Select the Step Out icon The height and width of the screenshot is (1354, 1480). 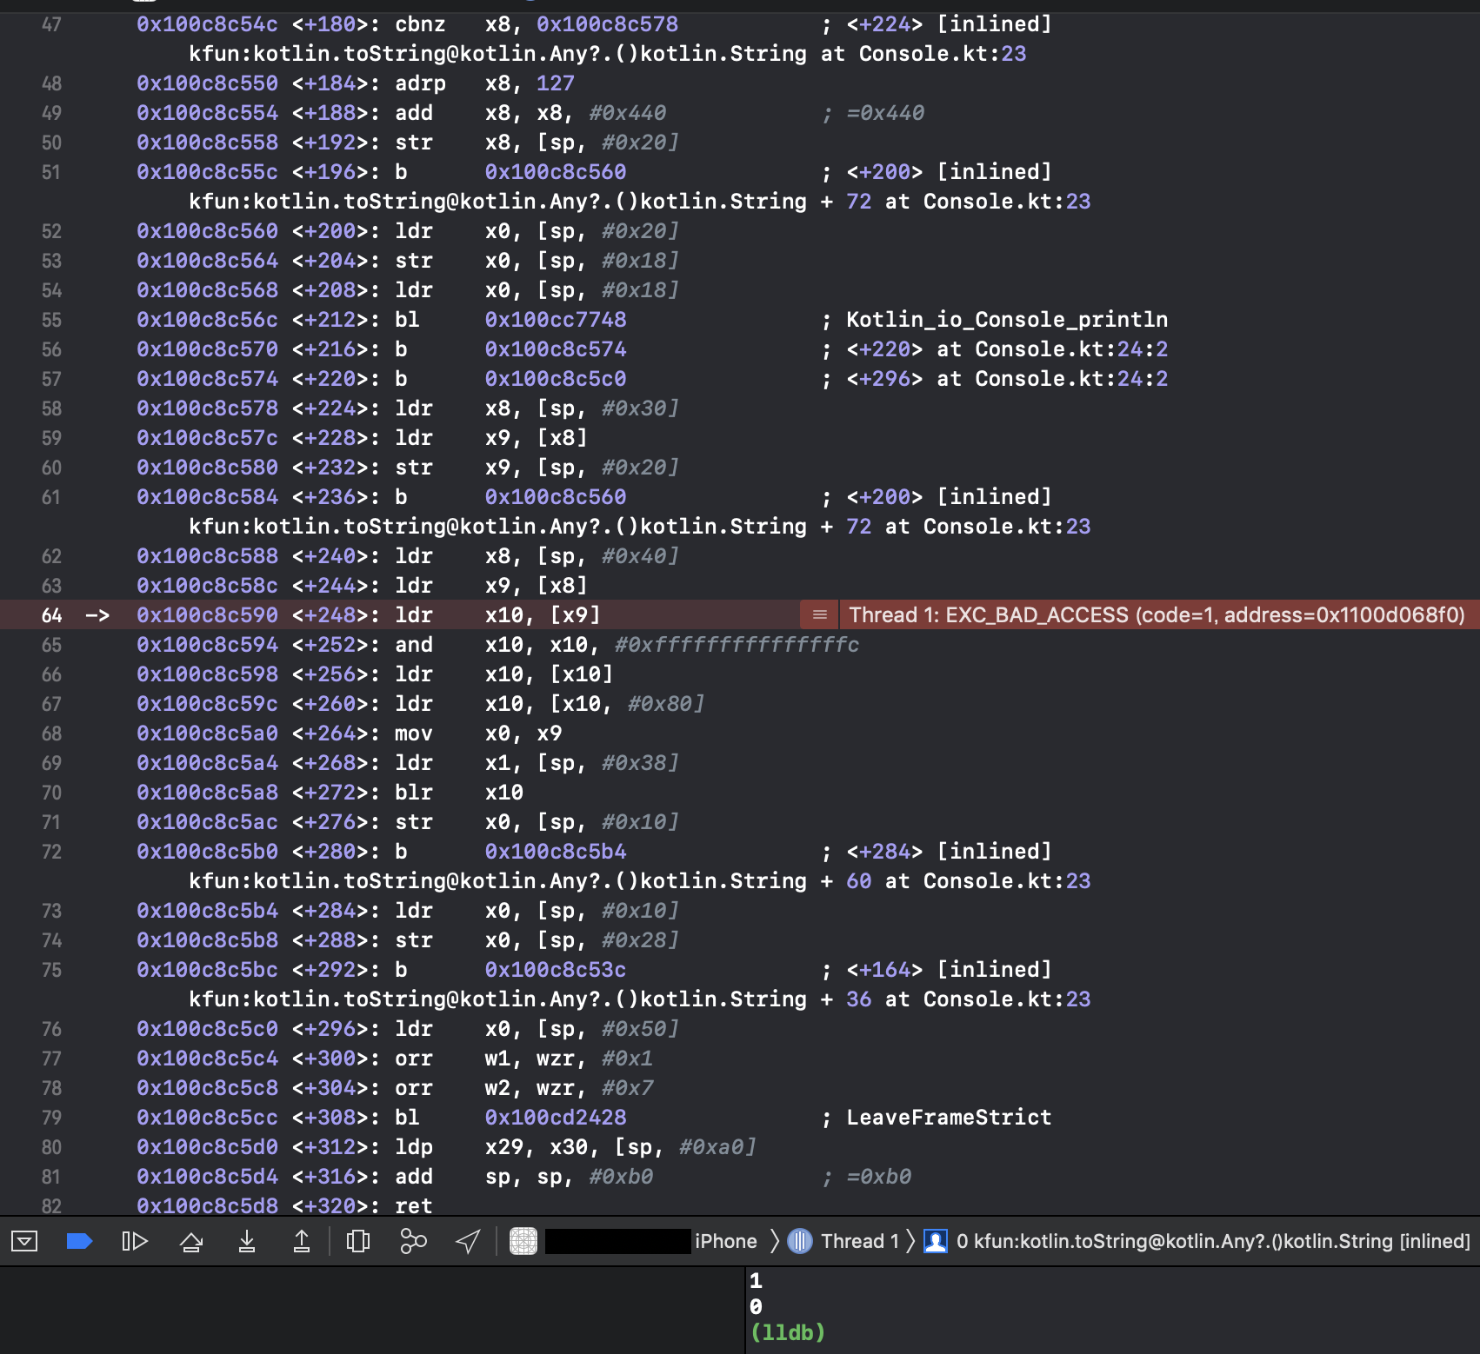click(x=302, y=1241)
